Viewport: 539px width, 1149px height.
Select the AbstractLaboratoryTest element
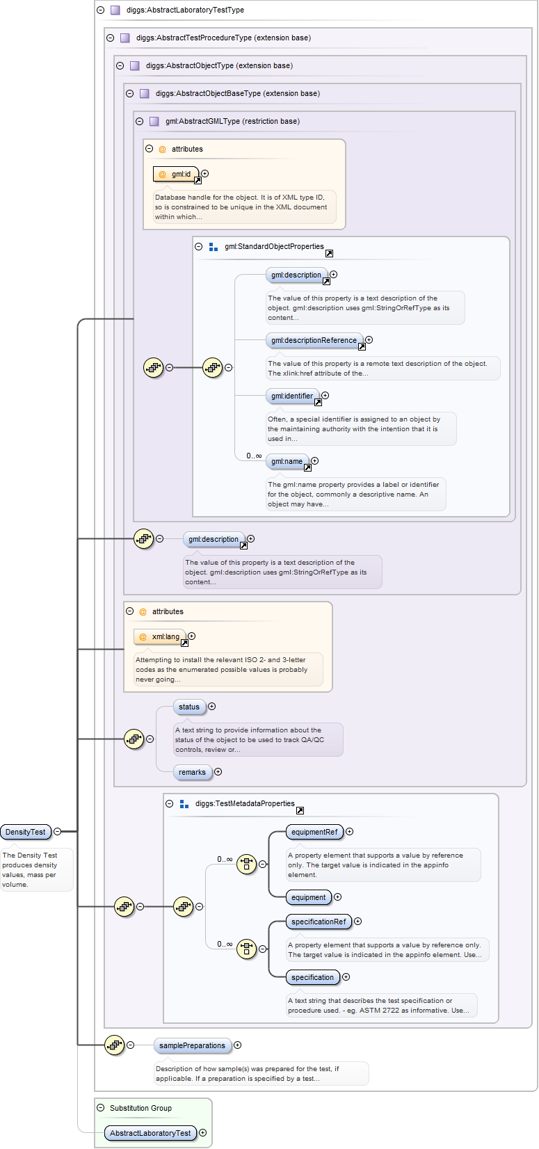150,1133
